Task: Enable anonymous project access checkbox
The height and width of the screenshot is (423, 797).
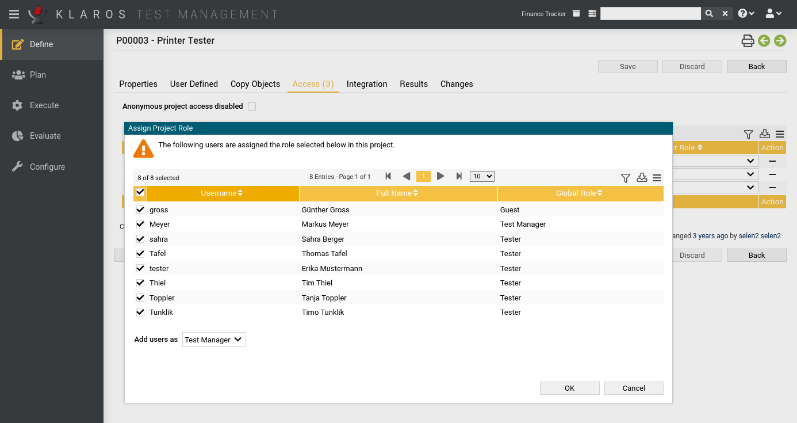Action: coord(252,106)
